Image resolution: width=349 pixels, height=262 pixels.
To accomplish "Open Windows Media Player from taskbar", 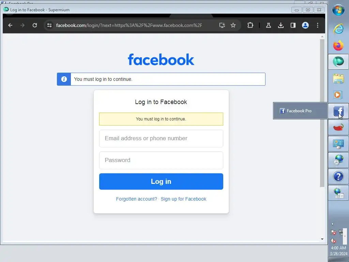I will (x=338, y=95).
